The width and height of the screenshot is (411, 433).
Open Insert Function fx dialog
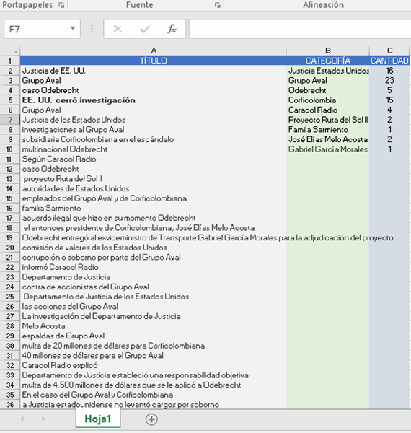pos(172,29)
